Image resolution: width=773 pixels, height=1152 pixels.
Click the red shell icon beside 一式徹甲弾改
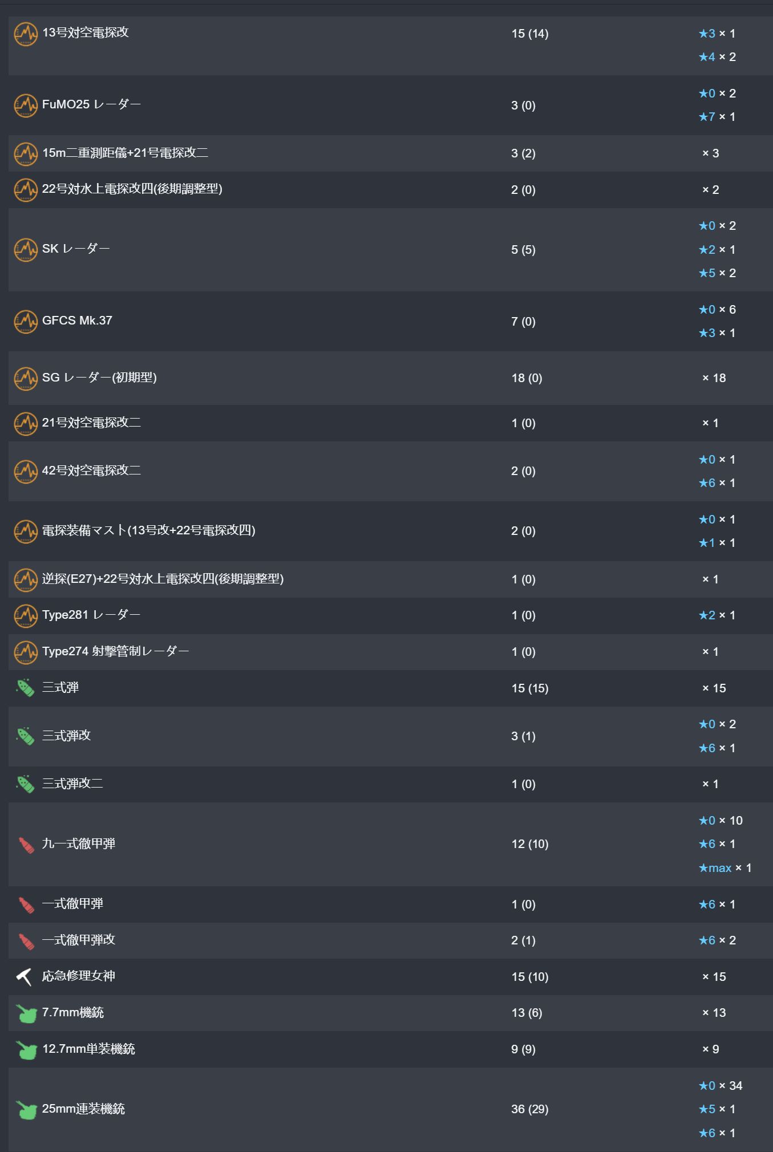pyautogui.click(x=26, y=941)
